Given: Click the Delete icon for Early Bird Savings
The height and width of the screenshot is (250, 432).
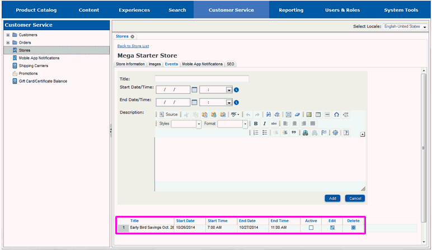Looking at the screenshot, I should pos(353,228).
